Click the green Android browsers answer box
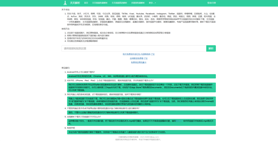This screenshot has height=141, width=278. point(141,76)
